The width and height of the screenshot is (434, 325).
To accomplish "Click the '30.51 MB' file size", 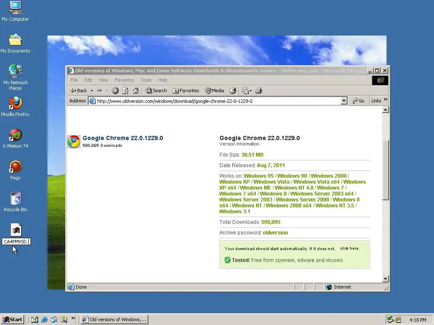I will 252,155.
